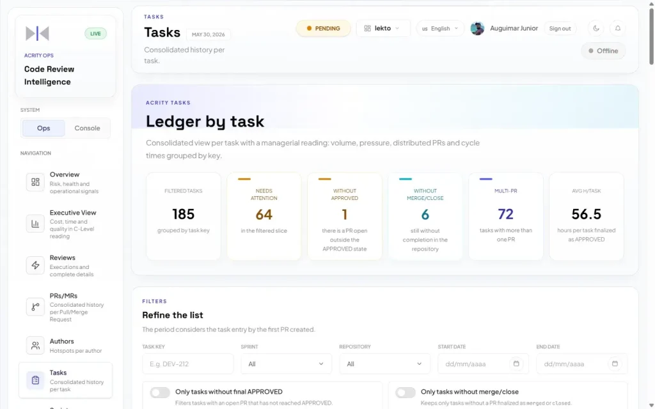Click the Avg H/Task 56.5 card

point(587,216)
